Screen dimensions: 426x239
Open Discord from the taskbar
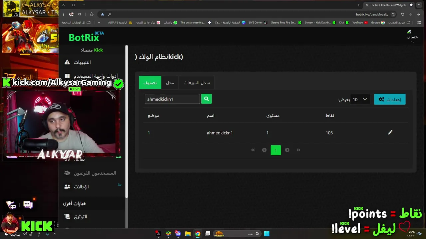178,234
